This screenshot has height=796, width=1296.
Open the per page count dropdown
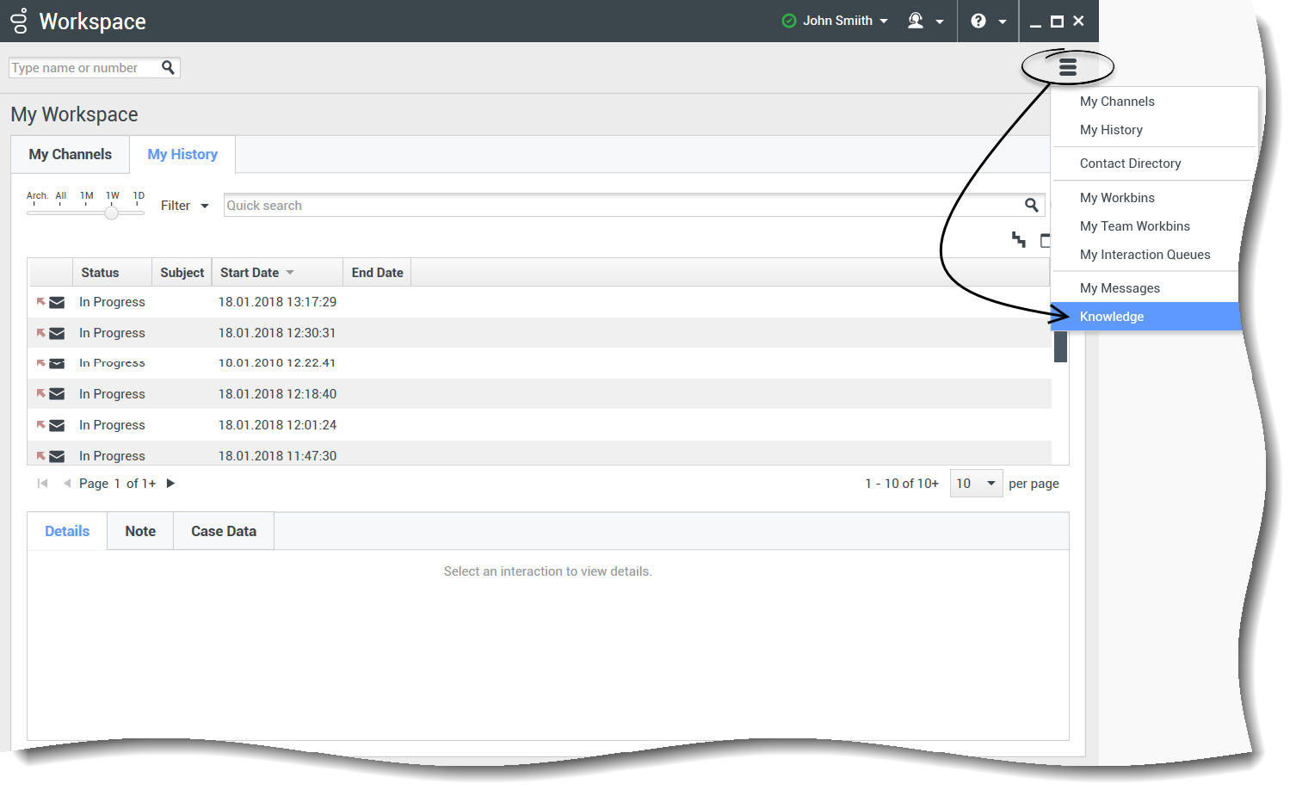click(x=976, y=484)
